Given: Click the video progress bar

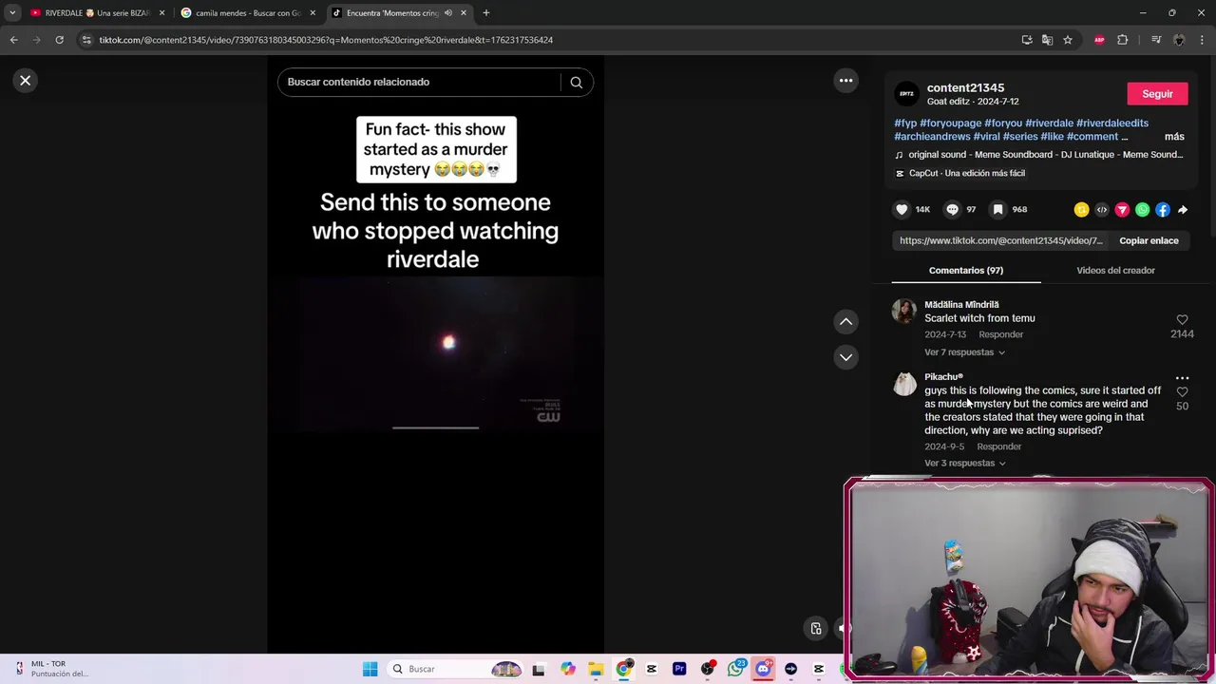Looking at the screenshot, I should [x=435, y=427].
